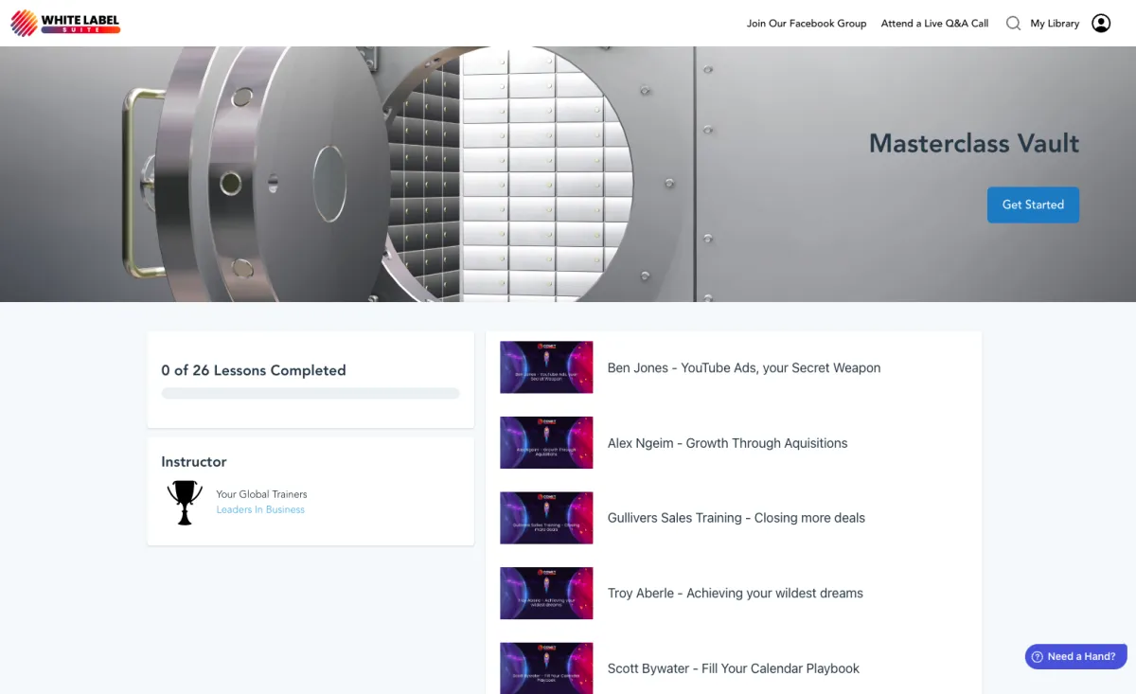Open Troy Aberle wildest dreams lesson title
This screenshot has height=694, width=1136.
coord(736,594)
